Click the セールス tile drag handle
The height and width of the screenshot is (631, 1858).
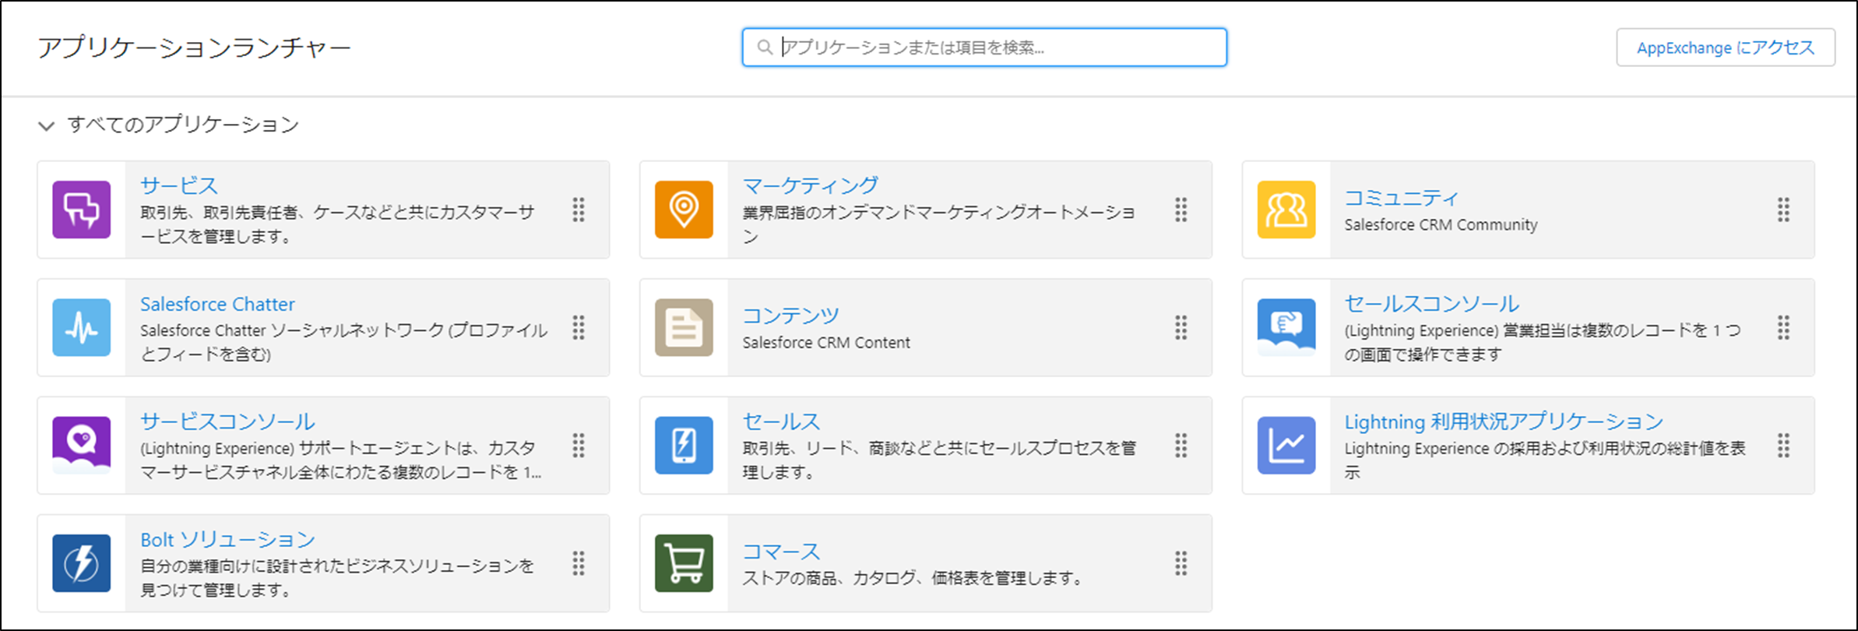click(x=1181, y=446)
